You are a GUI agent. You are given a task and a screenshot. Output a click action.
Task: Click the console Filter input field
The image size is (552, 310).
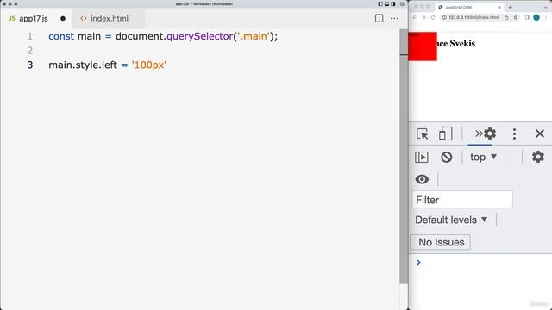click(x=462, y=200)
